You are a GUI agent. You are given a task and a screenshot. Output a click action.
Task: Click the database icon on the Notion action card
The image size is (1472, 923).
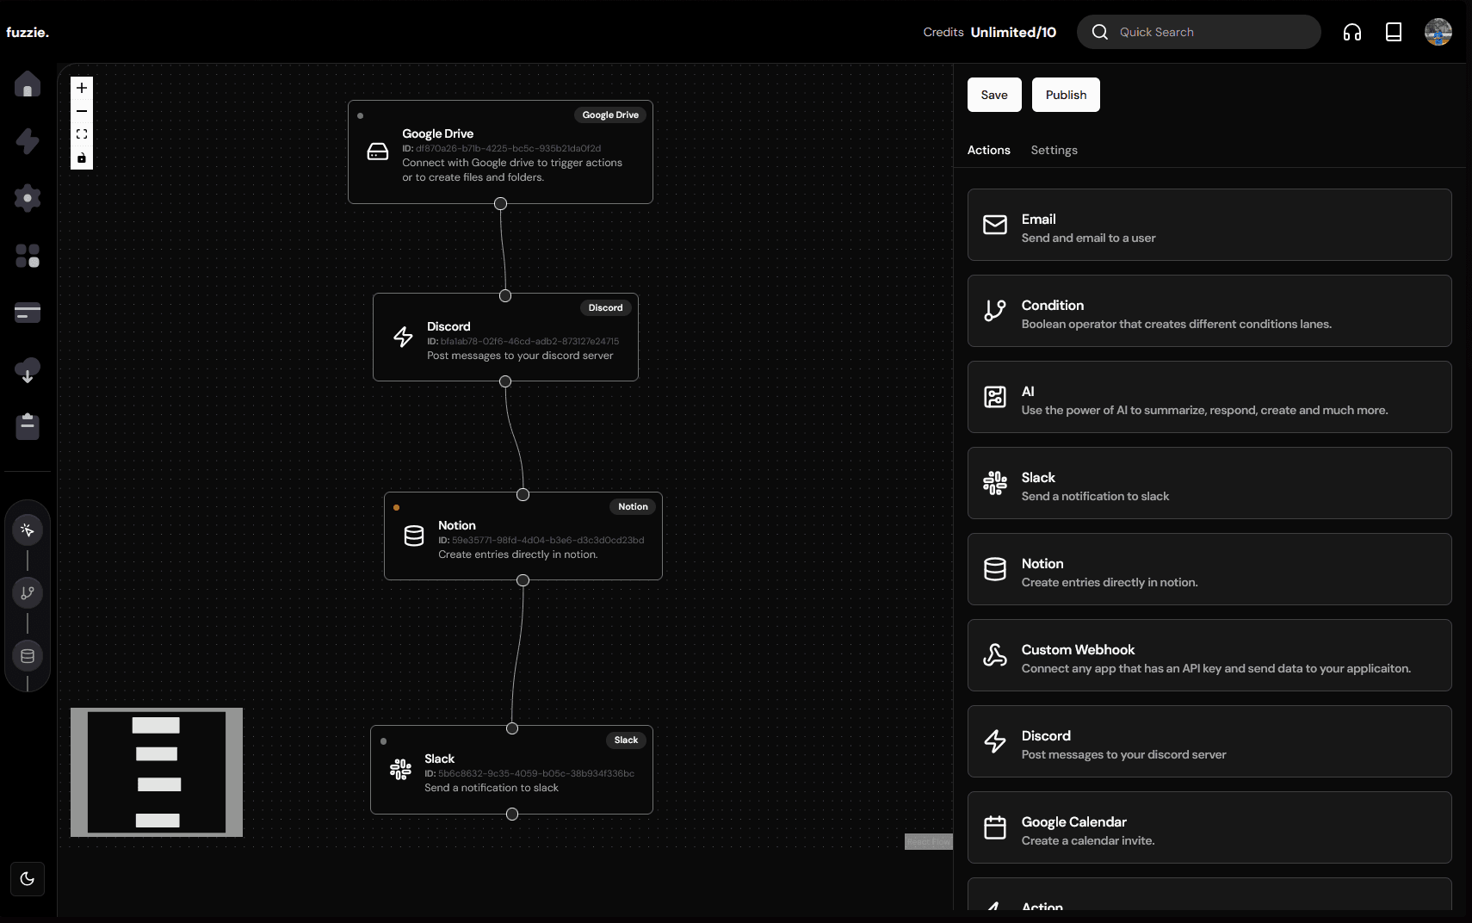(995, 569)
